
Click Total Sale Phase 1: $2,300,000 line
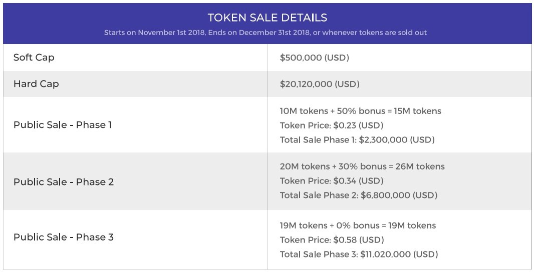pos(357,139)
